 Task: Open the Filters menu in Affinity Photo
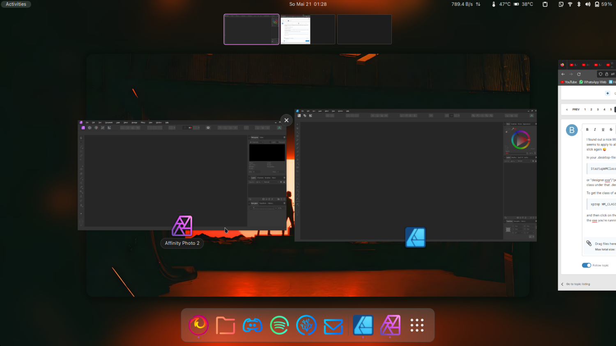coord(143,123)
